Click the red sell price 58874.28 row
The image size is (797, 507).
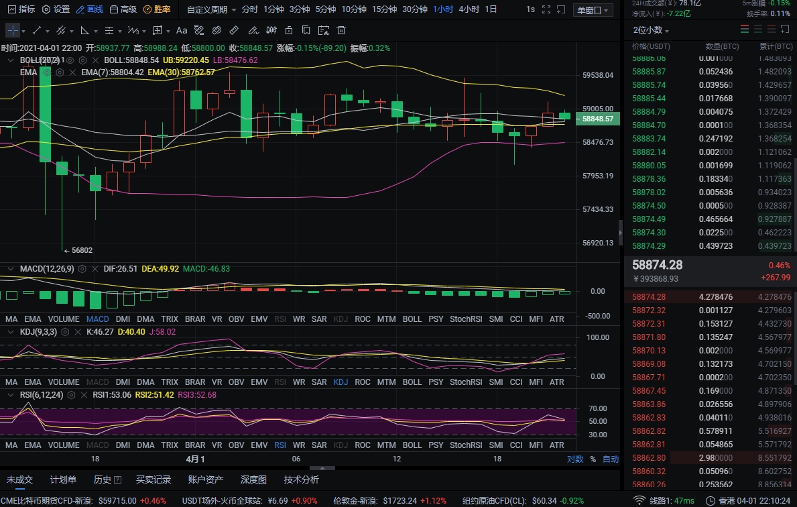(x=650, y=296)
